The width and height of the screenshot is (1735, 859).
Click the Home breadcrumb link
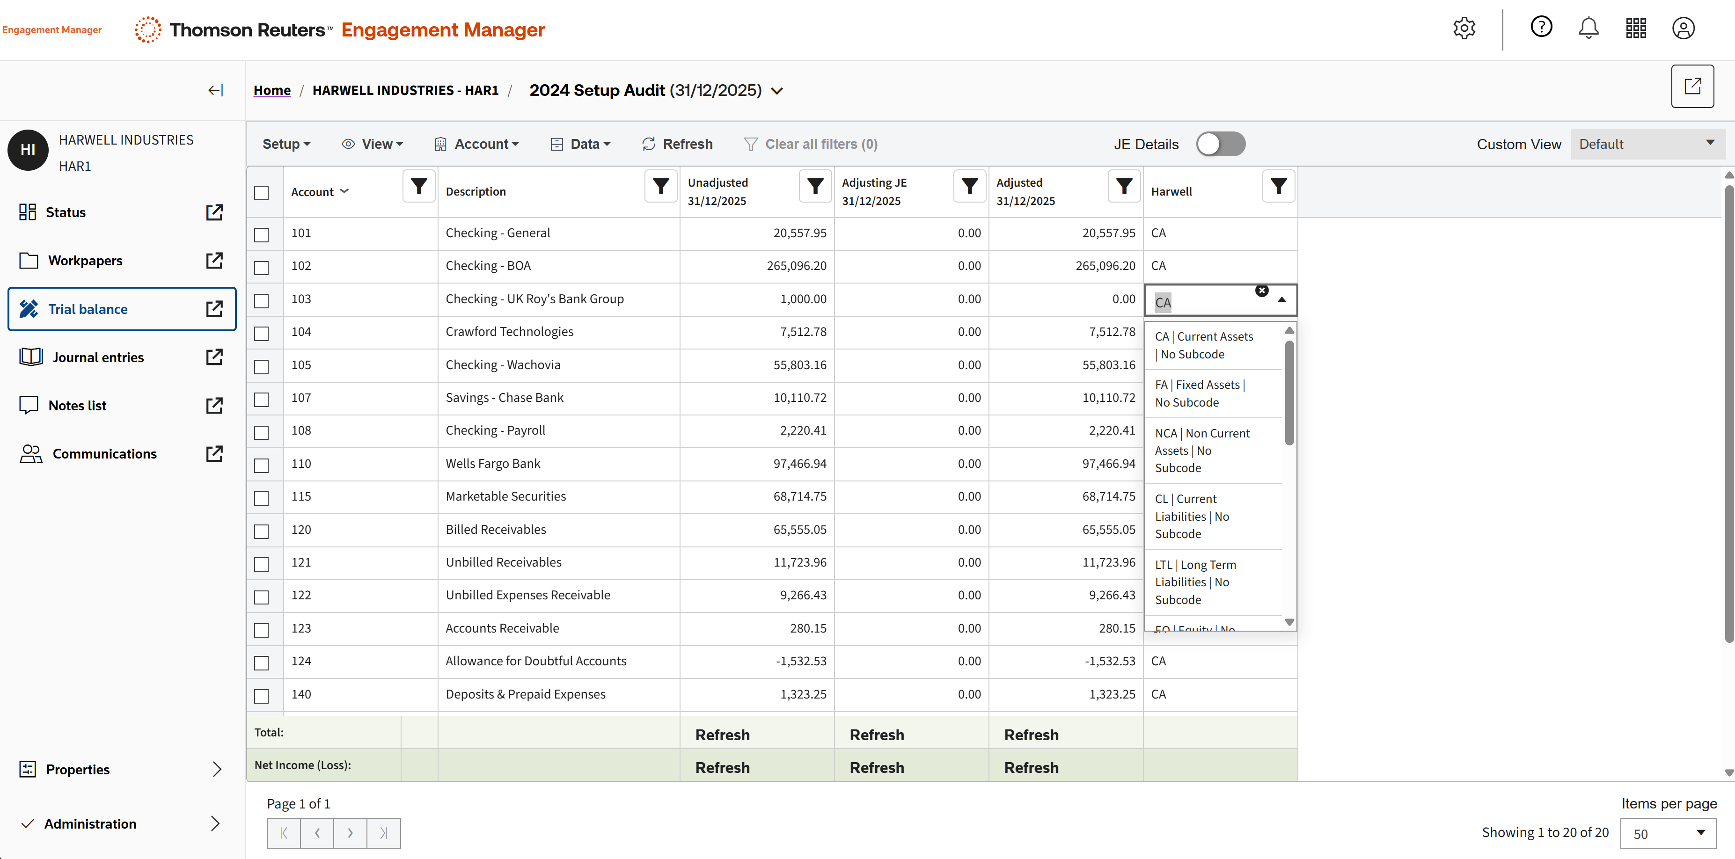click(272, 90)
